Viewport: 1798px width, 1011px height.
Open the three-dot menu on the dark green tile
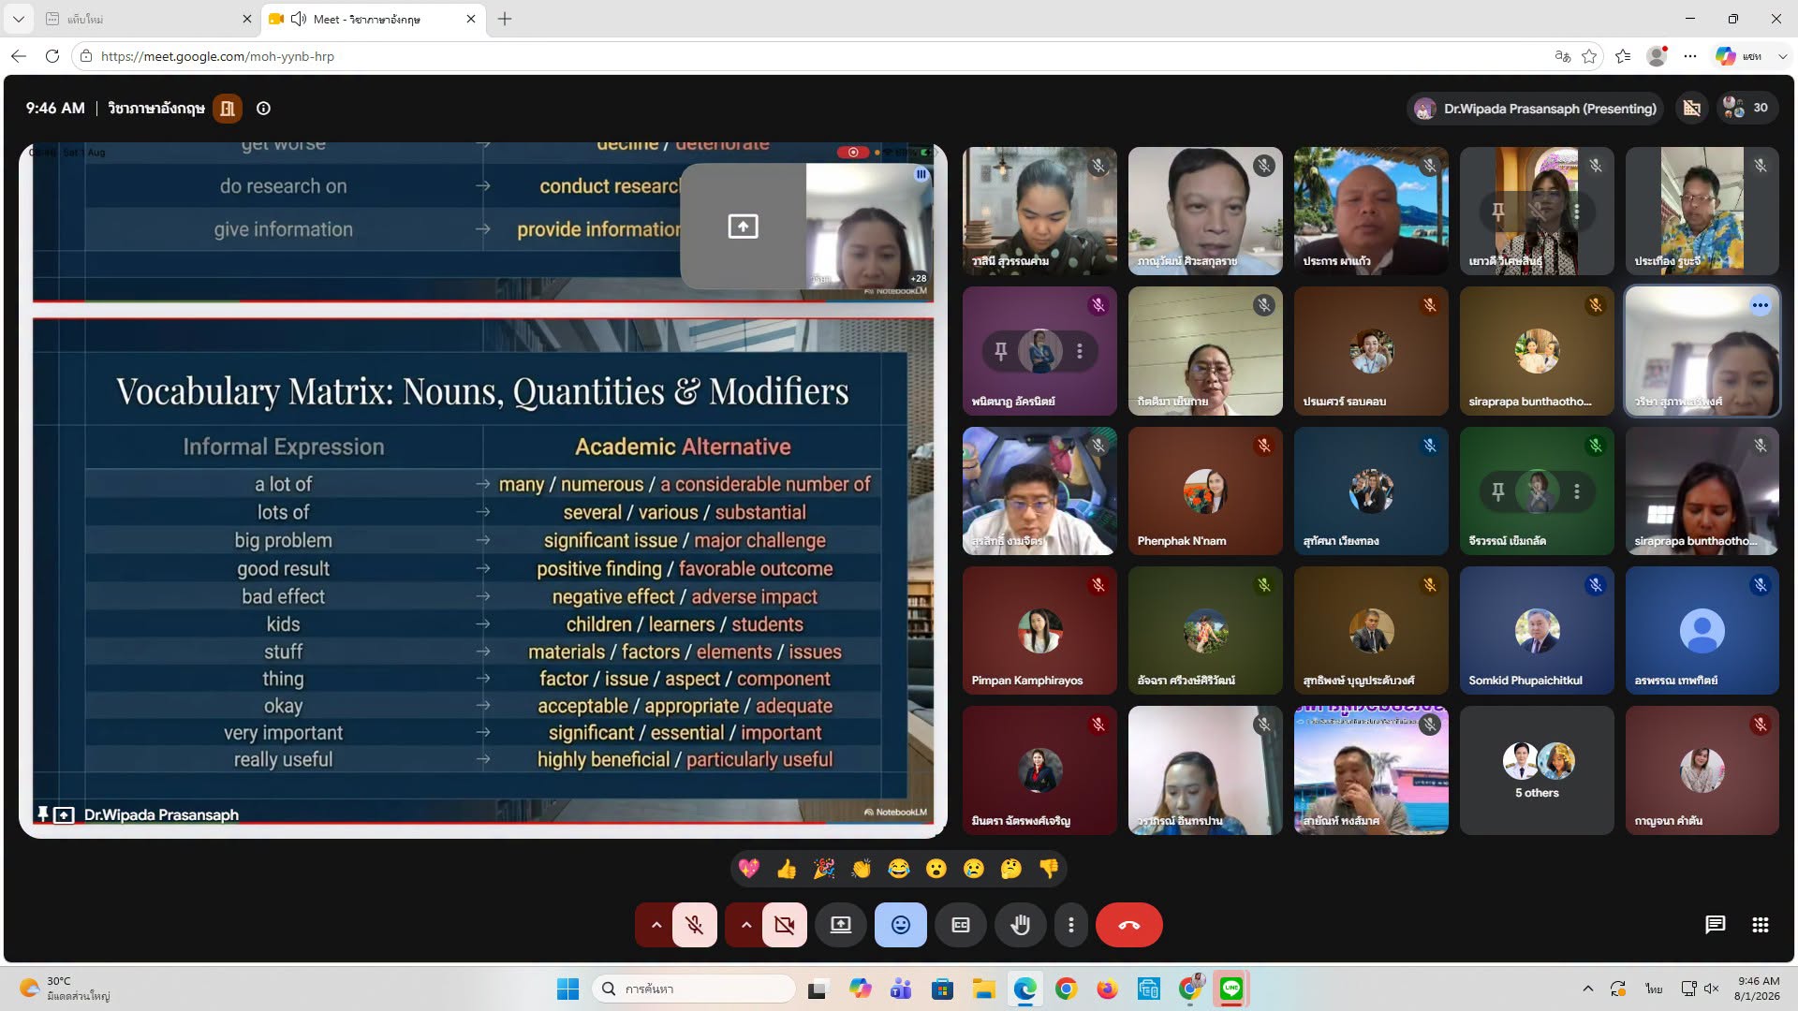(x=1577, y=491)
